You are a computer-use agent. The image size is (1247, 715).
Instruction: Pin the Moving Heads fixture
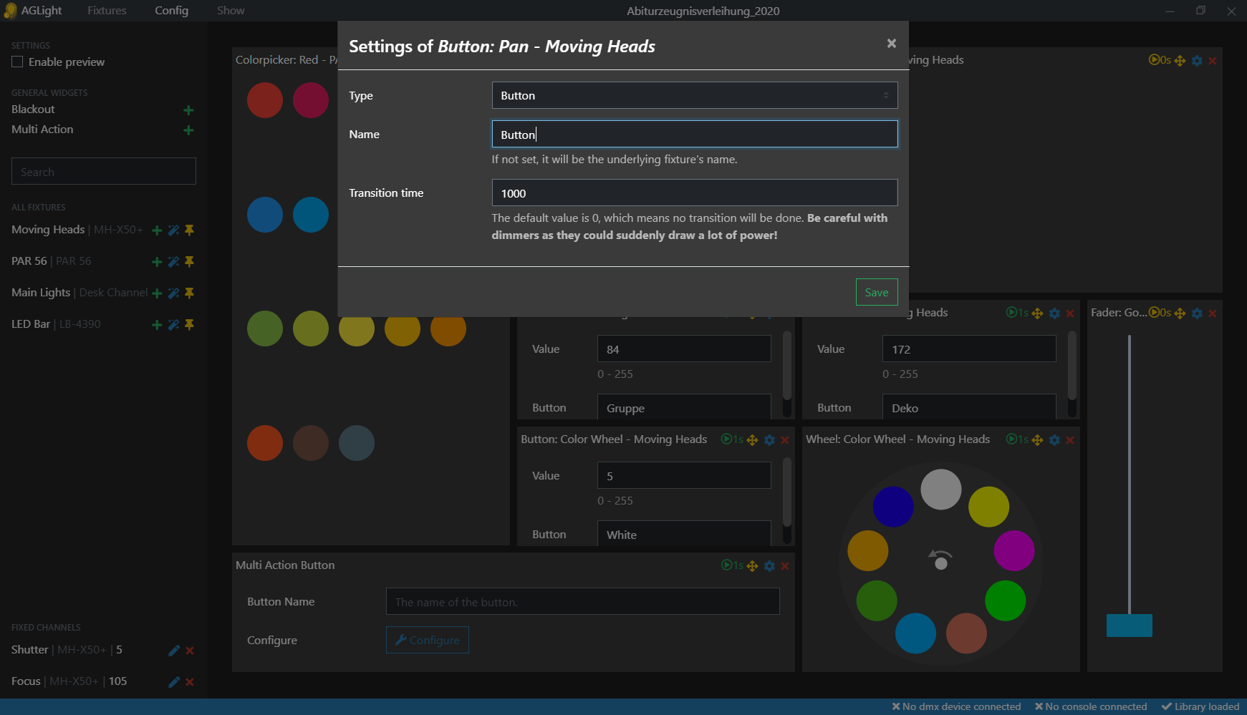190,230
